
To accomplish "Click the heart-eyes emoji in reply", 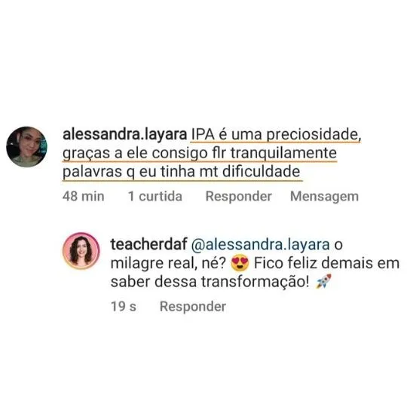I will 240,263.
